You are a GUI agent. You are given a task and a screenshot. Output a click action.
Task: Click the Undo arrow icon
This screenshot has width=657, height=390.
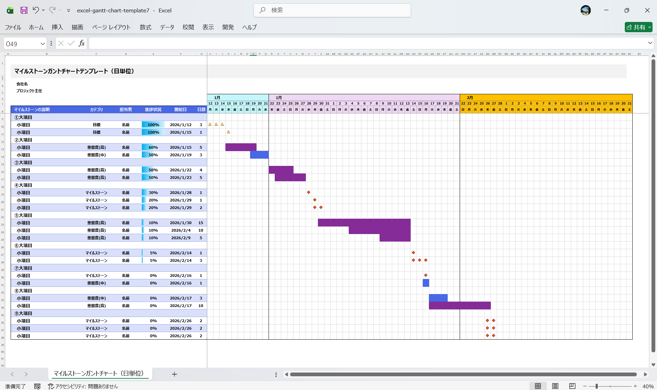(36, 10)
